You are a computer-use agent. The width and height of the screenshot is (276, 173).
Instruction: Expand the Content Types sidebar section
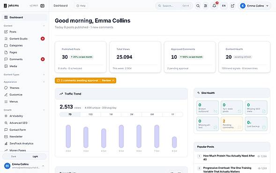coord(44,74)
